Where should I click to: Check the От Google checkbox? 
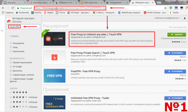click(x=11, y=66)
